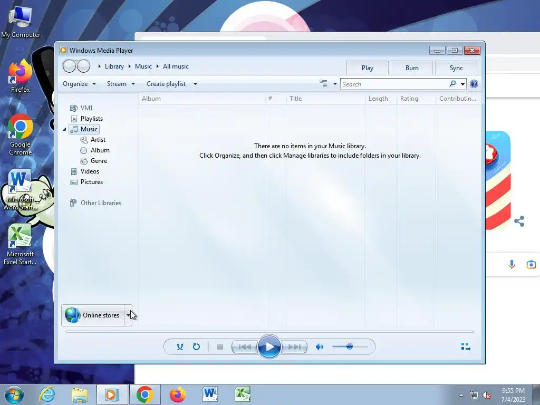Open the arrow before Music breadcrumb
Image resolution: width=540 pixels, height=405 pixels.
click(130, 66)
